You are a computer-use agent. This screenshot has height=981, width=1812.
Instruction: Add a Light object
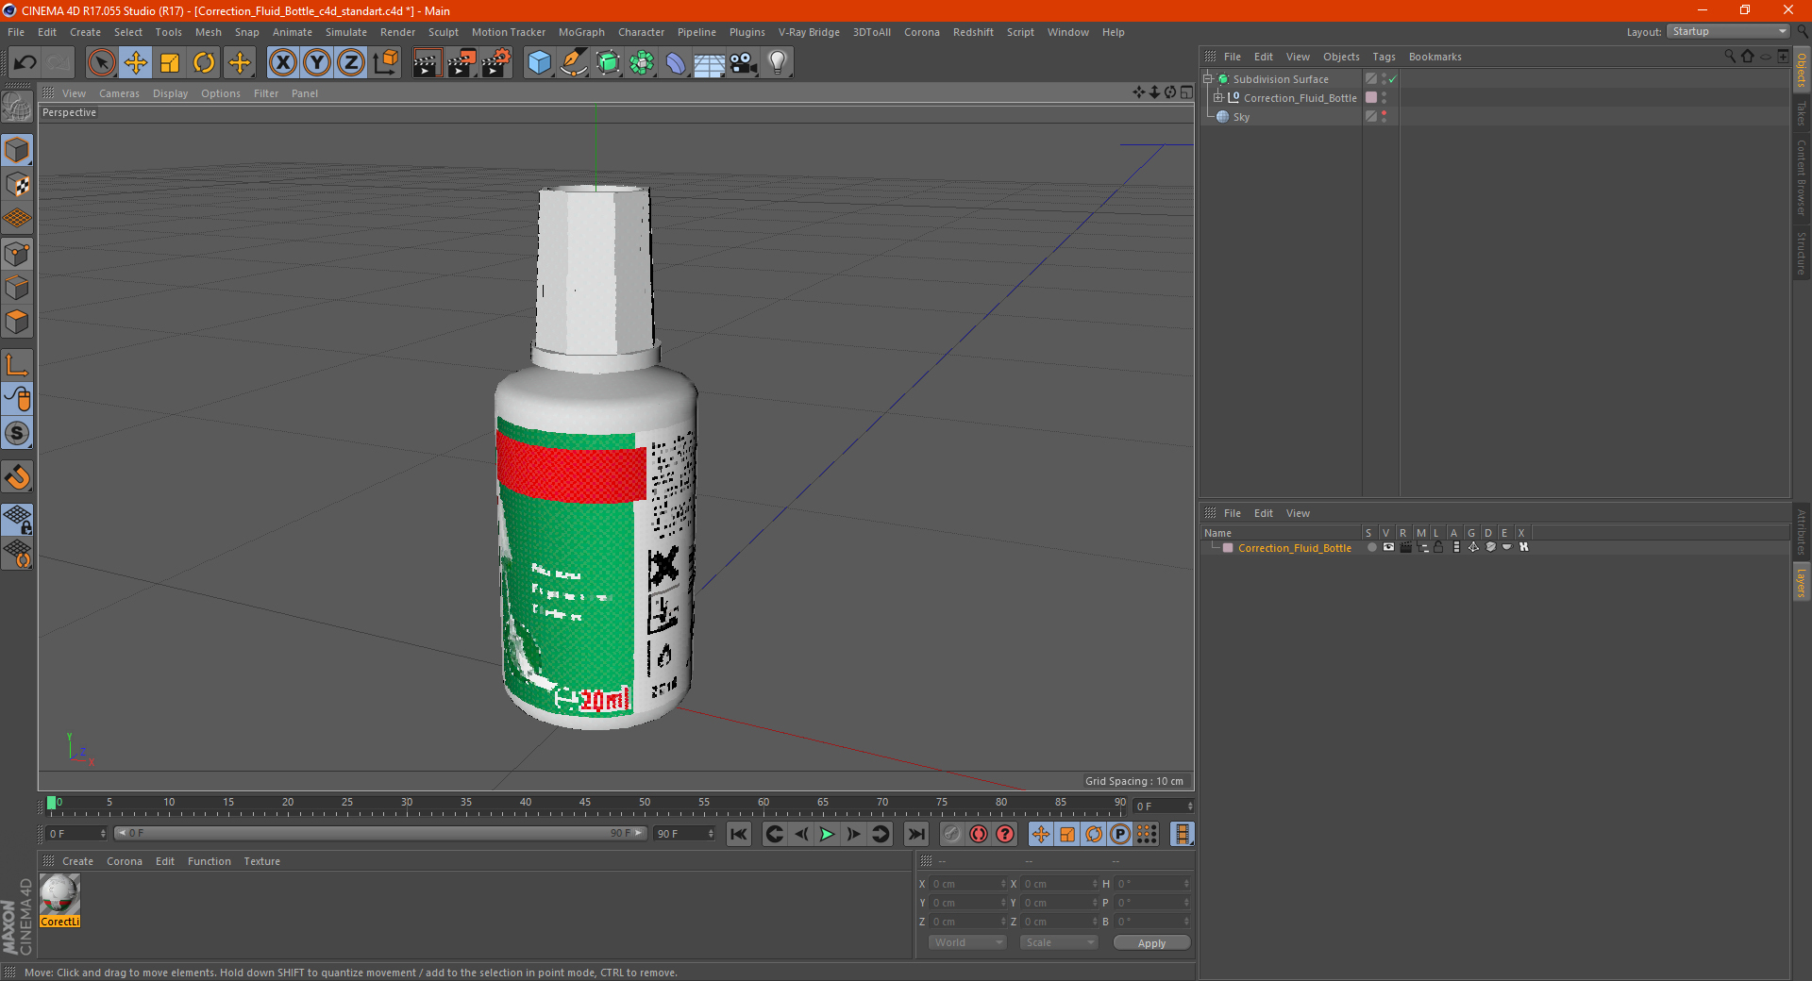(x=778, y=63)
